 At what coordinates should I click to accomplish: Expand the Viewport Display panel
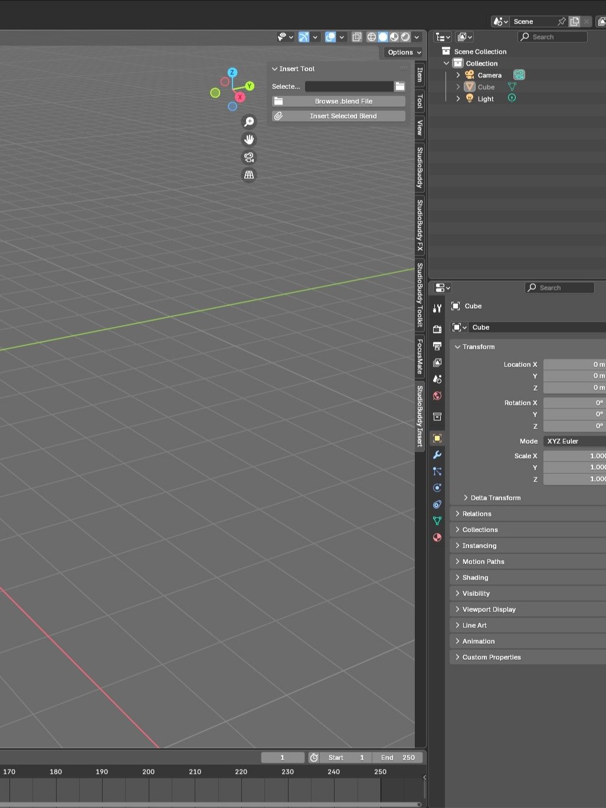(457, 609)
